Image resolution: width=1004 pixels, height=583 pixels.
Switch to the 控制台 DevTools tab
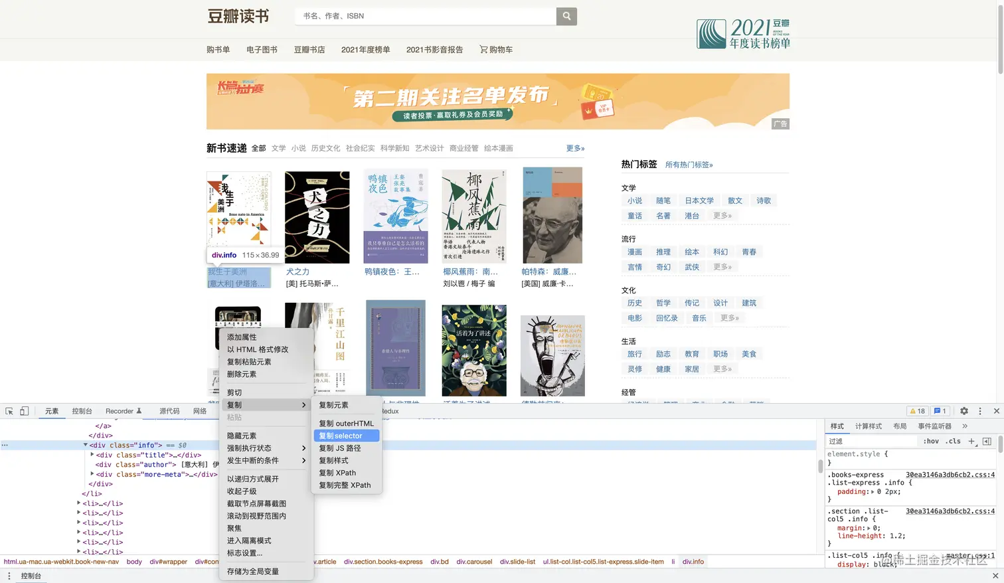point(82,411)
